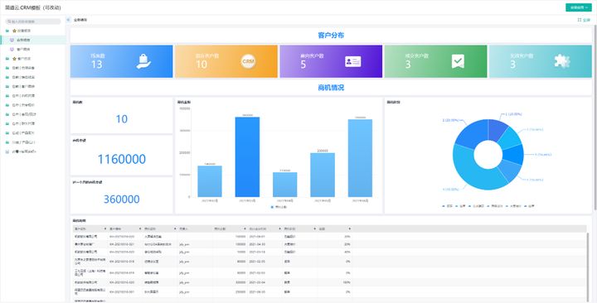597x303 pixels.
Task: Collapse the sidebar with the arrow toggle
Action: [68, 20]
